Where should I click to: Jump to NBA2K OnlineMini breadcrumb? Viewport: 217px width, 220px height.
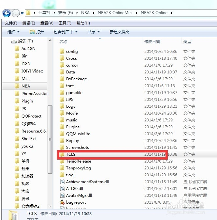click(x=115, y=13)
